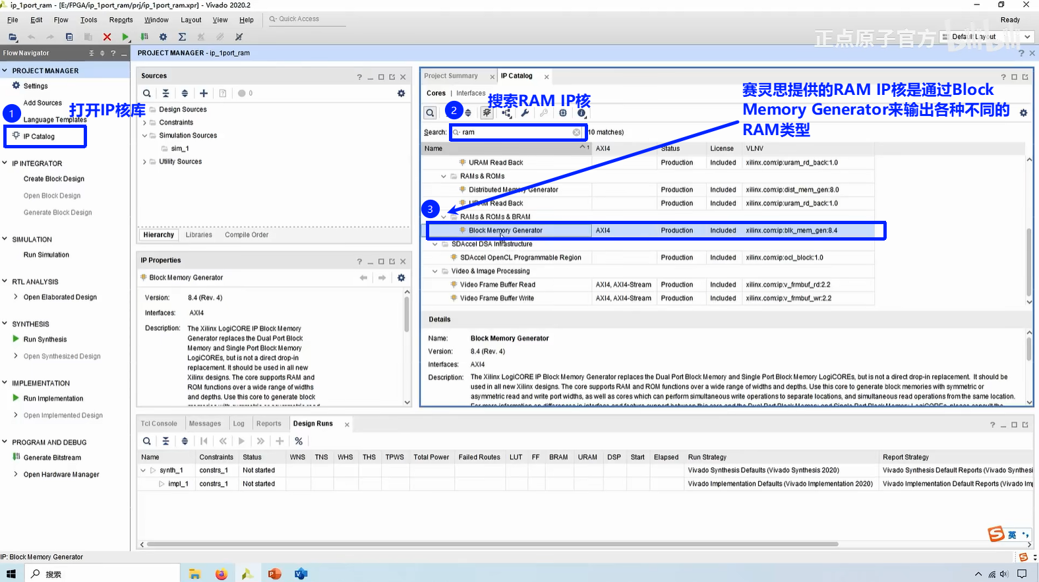Open IP Properties panel settings gear
This screenshot has width=1039, height=582.
401,277
